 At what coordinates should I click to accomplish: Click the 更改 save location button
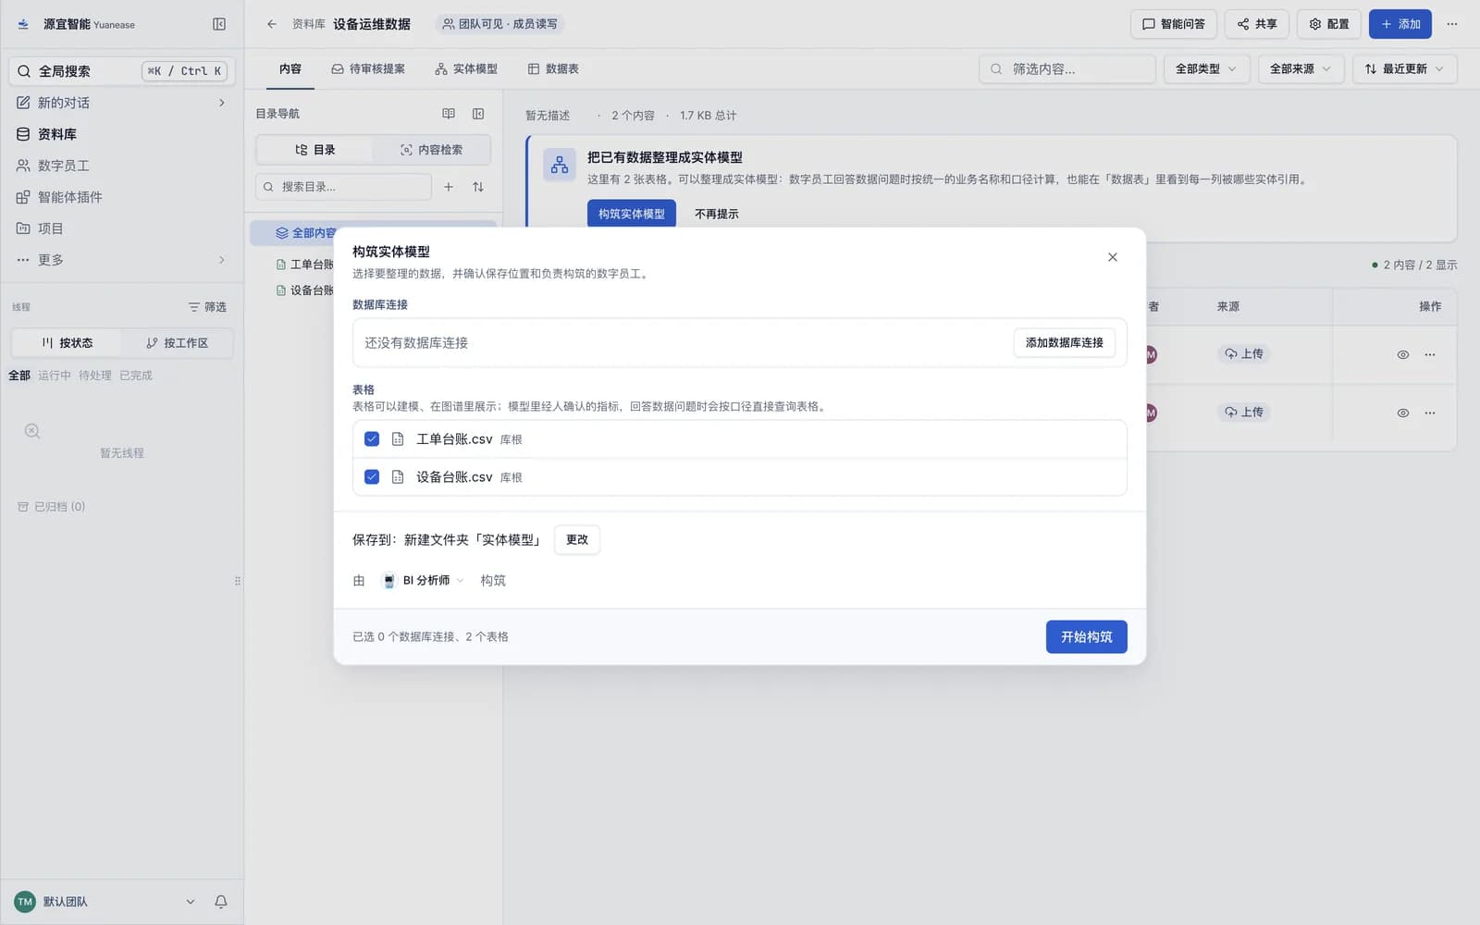tap(577, 540)
